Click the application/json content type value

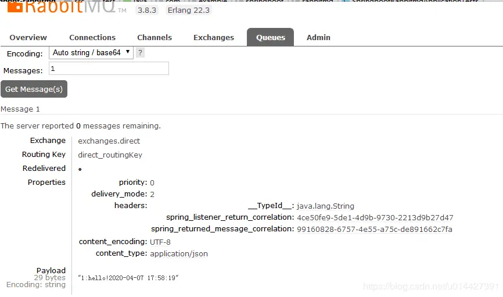tap(179, 253)
